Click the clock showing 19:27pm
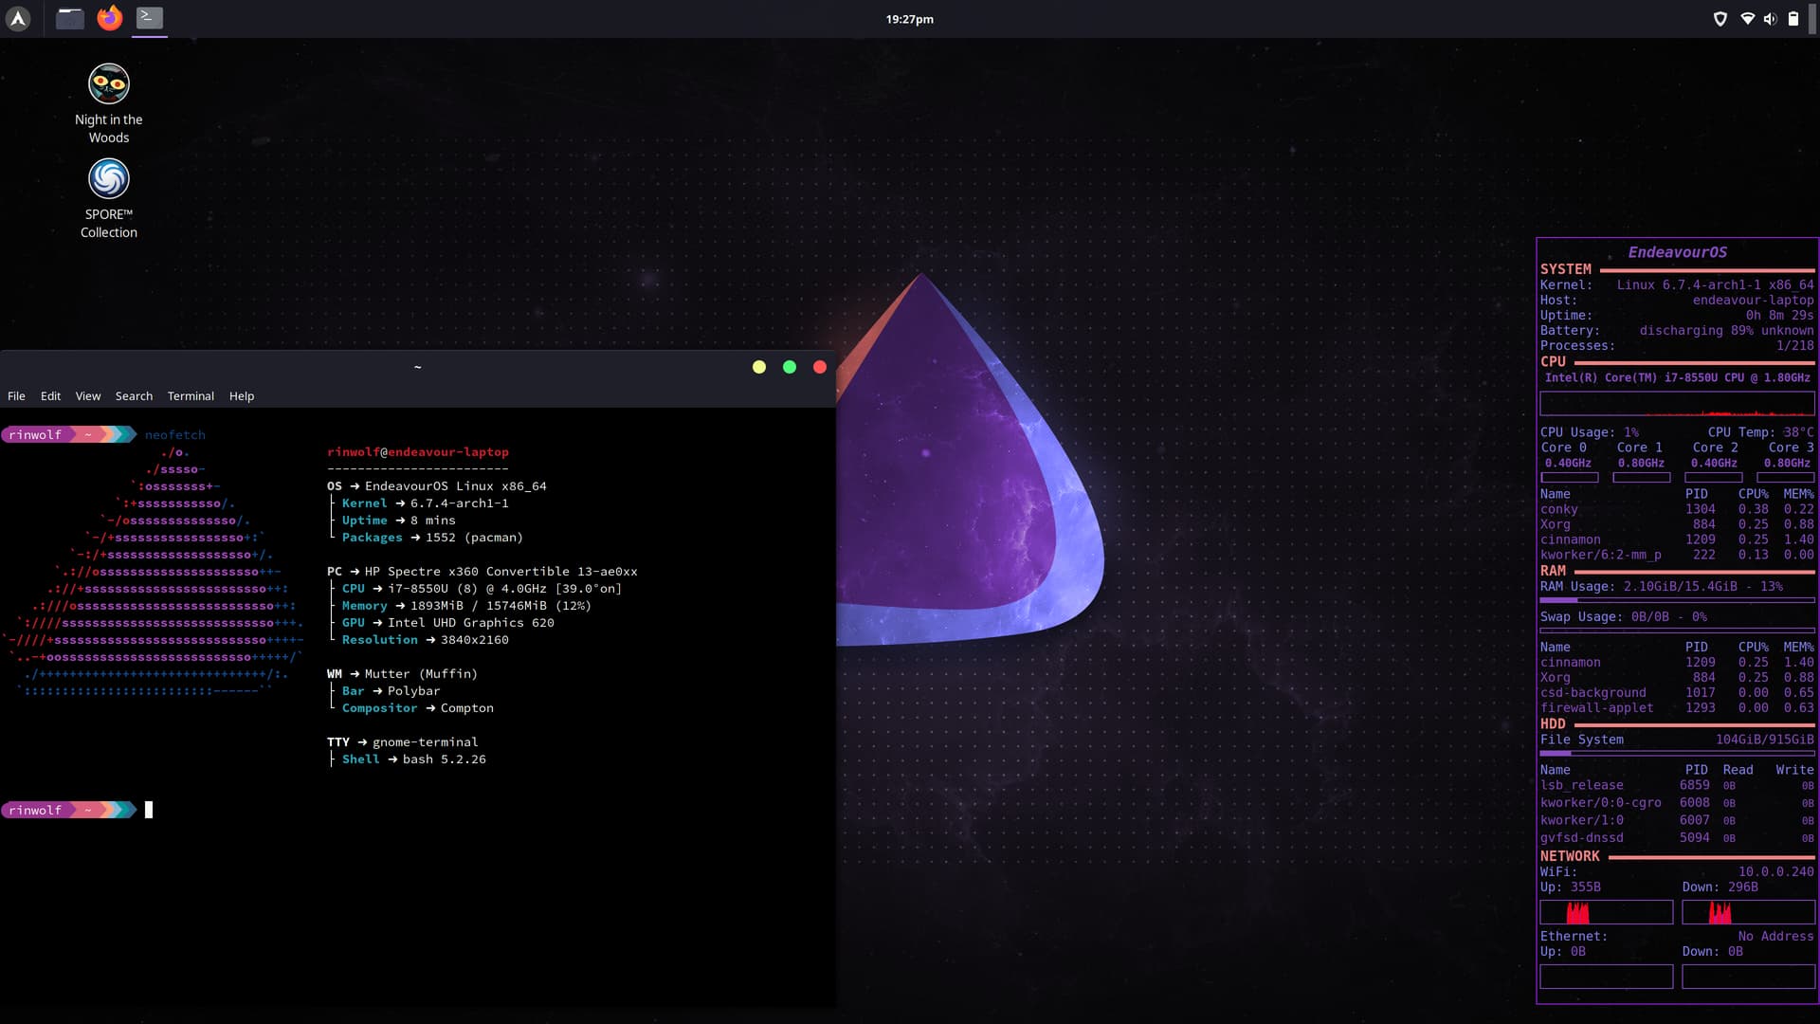Viewport: 1820px width, 1024px height. 910,19
